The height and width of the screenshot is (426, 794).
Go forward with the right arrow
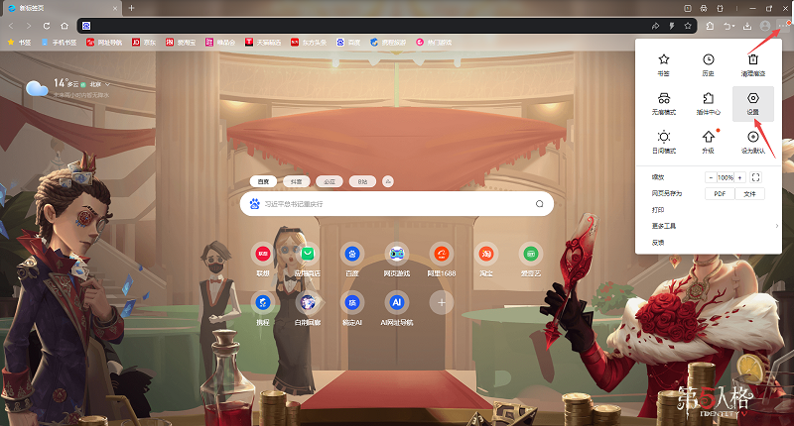(x=29, y=26)
